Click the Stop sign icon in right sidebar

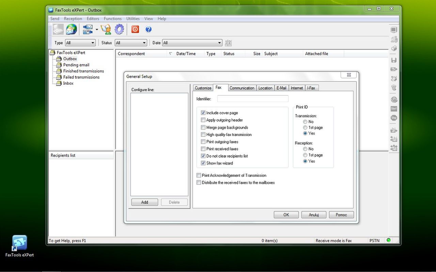pos(394,118)
